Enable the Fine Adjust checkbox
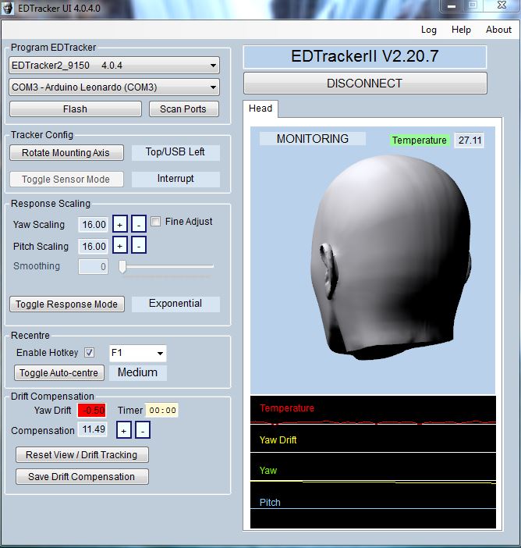This screenshot has width=521, height=548. pyautogui.click(x=156, y=221)
